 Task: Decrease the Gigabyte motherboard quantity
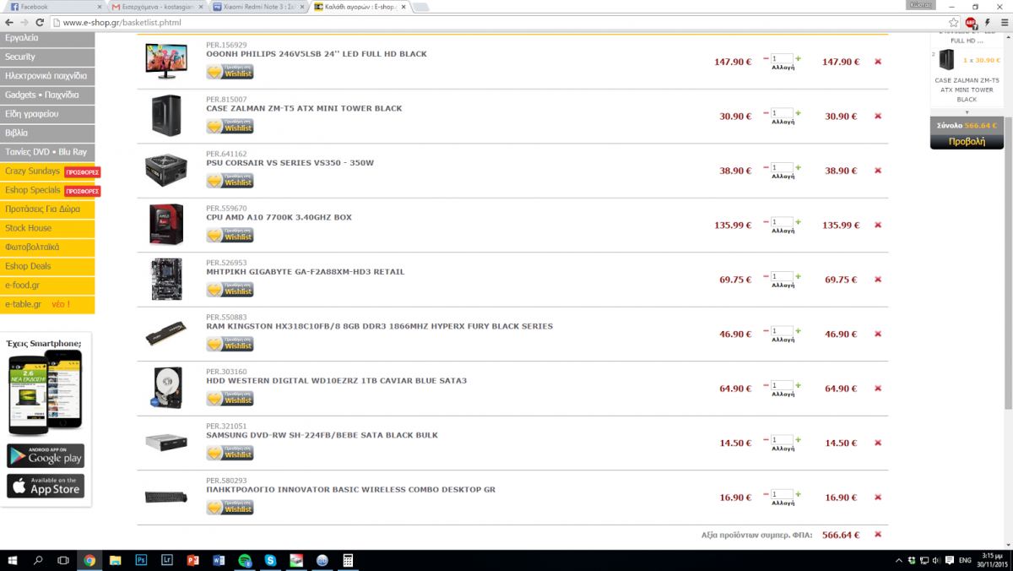pyautogui.click(x=766, y=276)
